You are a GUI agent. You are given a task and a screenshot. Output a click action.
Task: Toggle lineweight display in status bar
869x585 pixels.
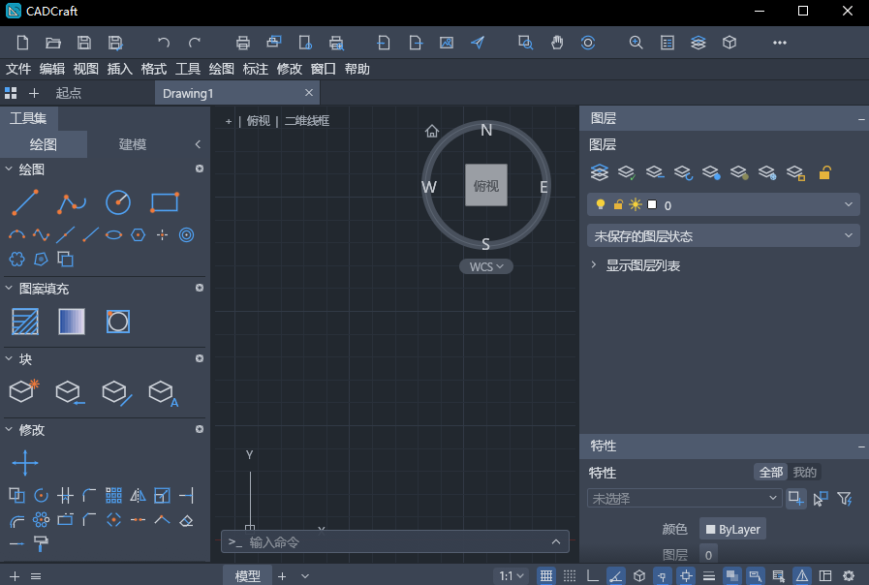tap(709, 576)
